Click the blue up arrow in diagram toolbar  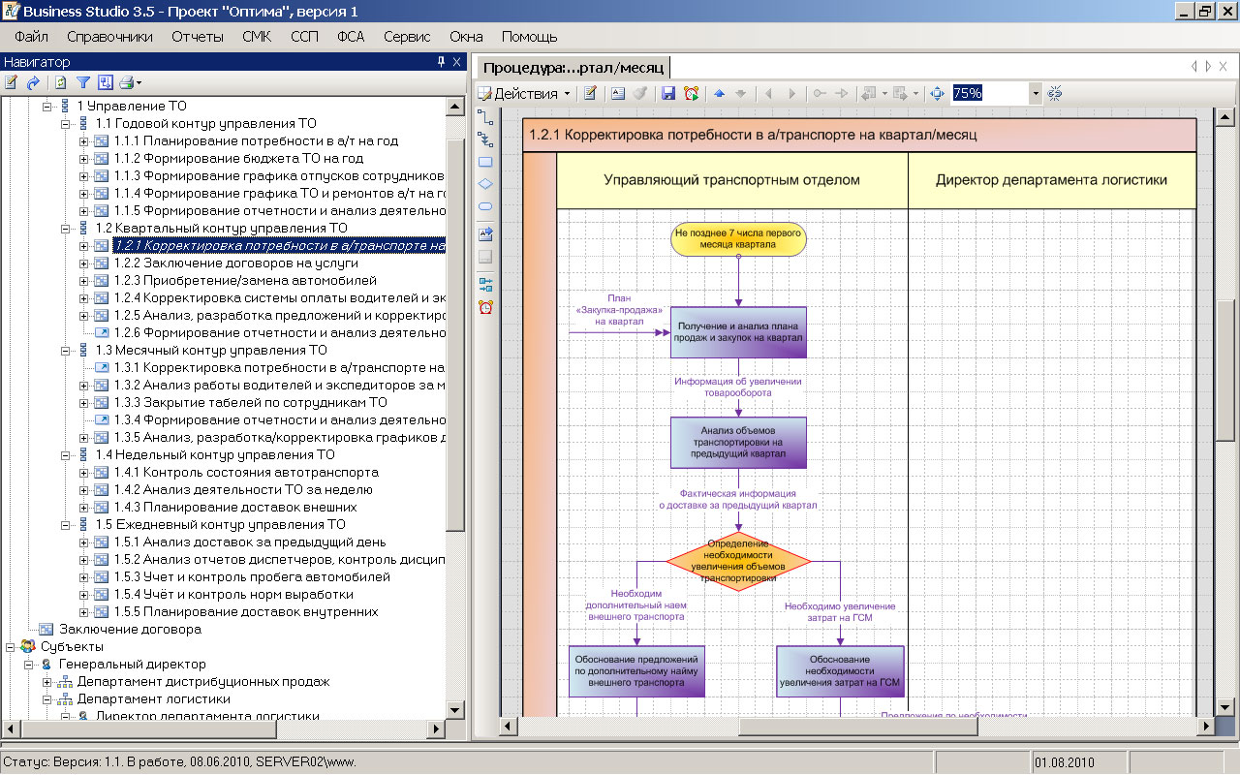tap(719, 94)
